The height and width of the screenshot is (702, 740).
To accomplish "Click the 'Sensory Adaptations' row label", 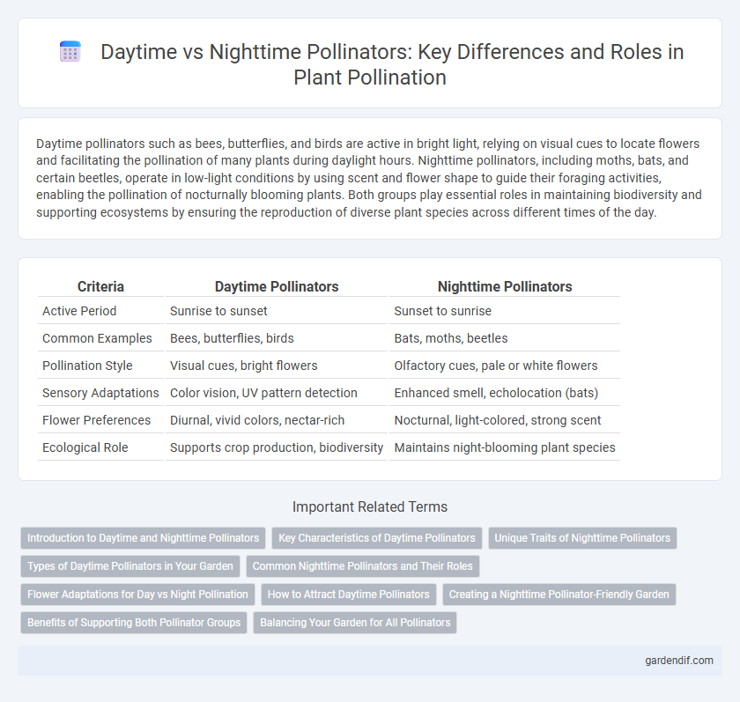I will point(100,393).
